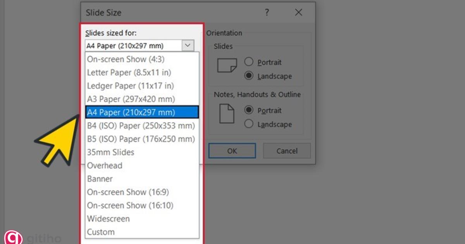Screen dimensions: 465x244
Task: Keep Landscape selected for Slides orientation
Action: coord(248,76)
